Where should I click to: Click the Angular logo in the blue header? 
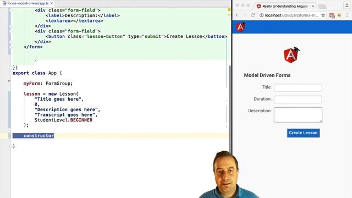tap(241, 27)
